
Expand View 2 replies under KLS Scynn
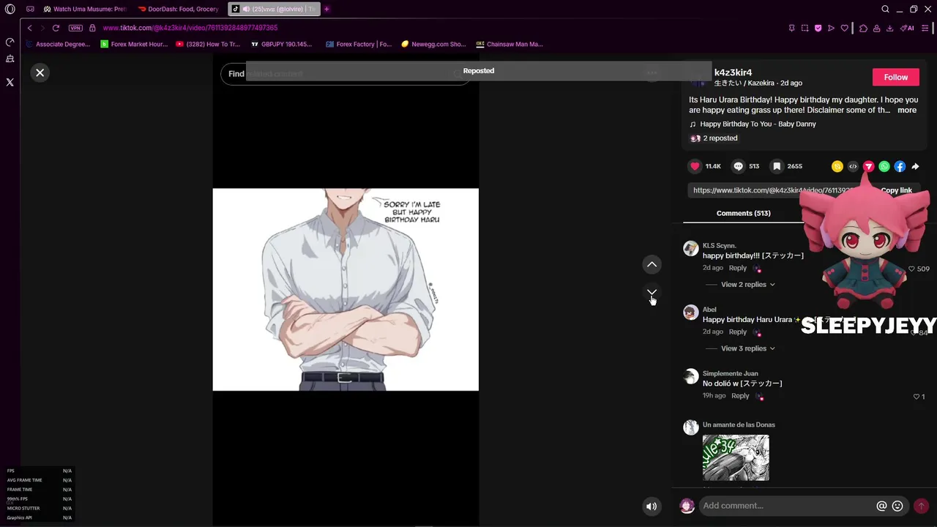(747, 284)
